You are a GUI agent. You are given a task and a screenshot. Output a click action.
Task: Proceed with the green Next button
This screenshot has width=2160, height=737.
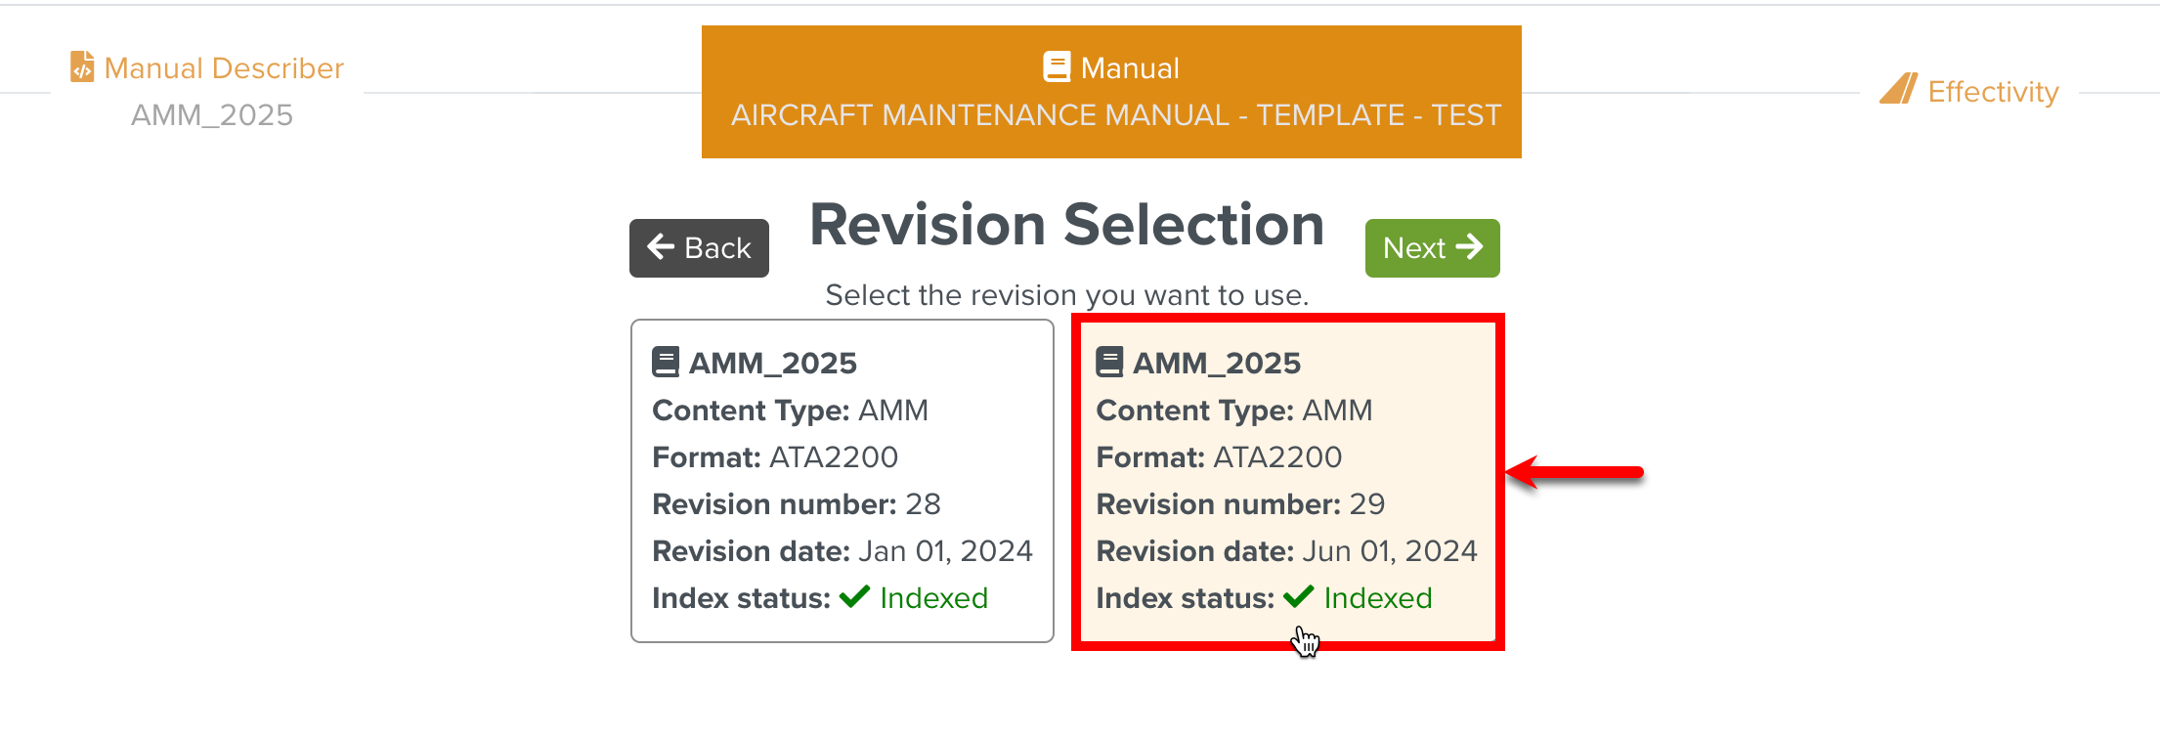coord(1432,248)
